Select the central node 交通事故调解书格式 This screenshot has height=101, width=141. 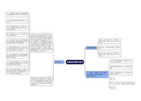coord(75,62)
